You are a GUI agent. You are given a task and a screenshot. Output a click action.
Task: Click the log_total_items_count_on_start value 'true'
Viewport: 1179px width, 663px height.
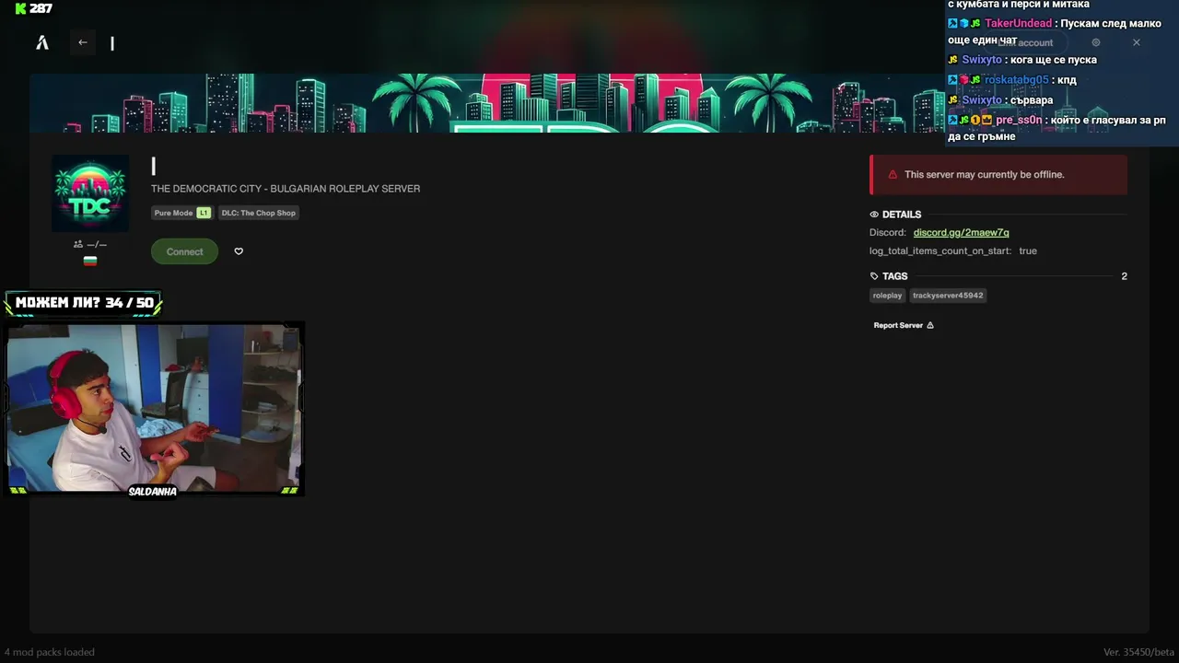pyautogui.click(x=1028, y=251)
